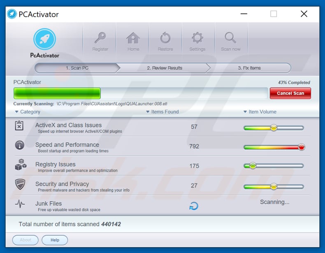
Task: Click 'Speed up internet browser ActiveX/COM plugins' text
Action: point(80,131)
